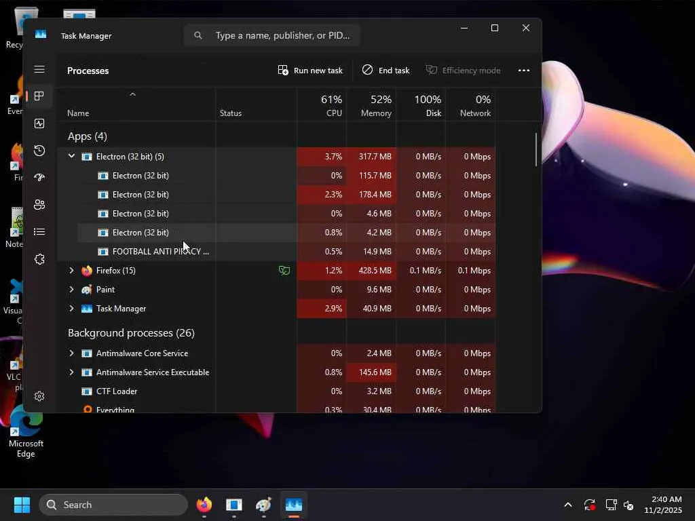Click the process list vertical scrollbar
Image resolution: width=695 pixels, height=521 pixels.
pyautogui.click(x=536, y=149)
